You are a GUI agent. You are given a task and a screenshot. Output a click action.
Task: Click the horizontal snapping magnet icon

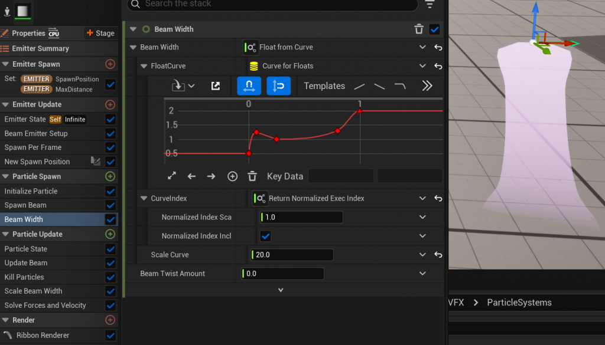(x=249, y=86)
